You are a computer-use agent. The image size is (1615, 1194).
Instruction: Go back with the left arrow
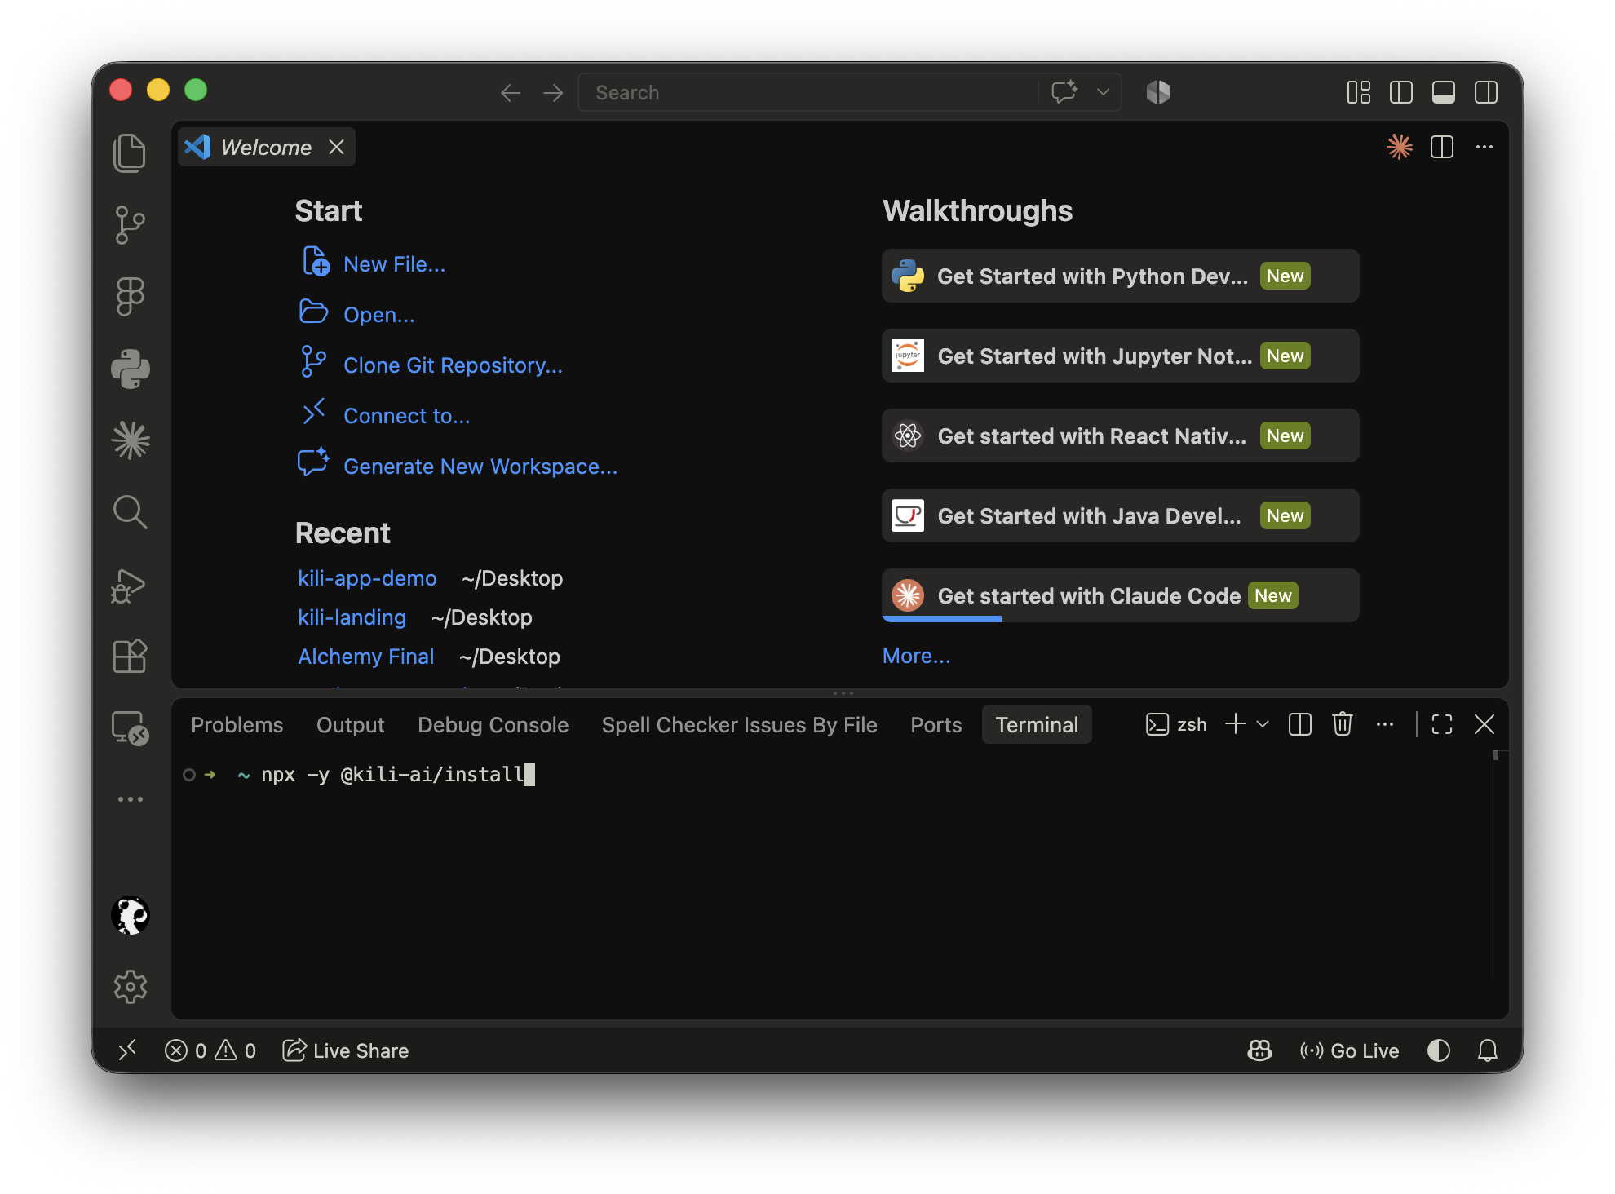tap(511, 93)
